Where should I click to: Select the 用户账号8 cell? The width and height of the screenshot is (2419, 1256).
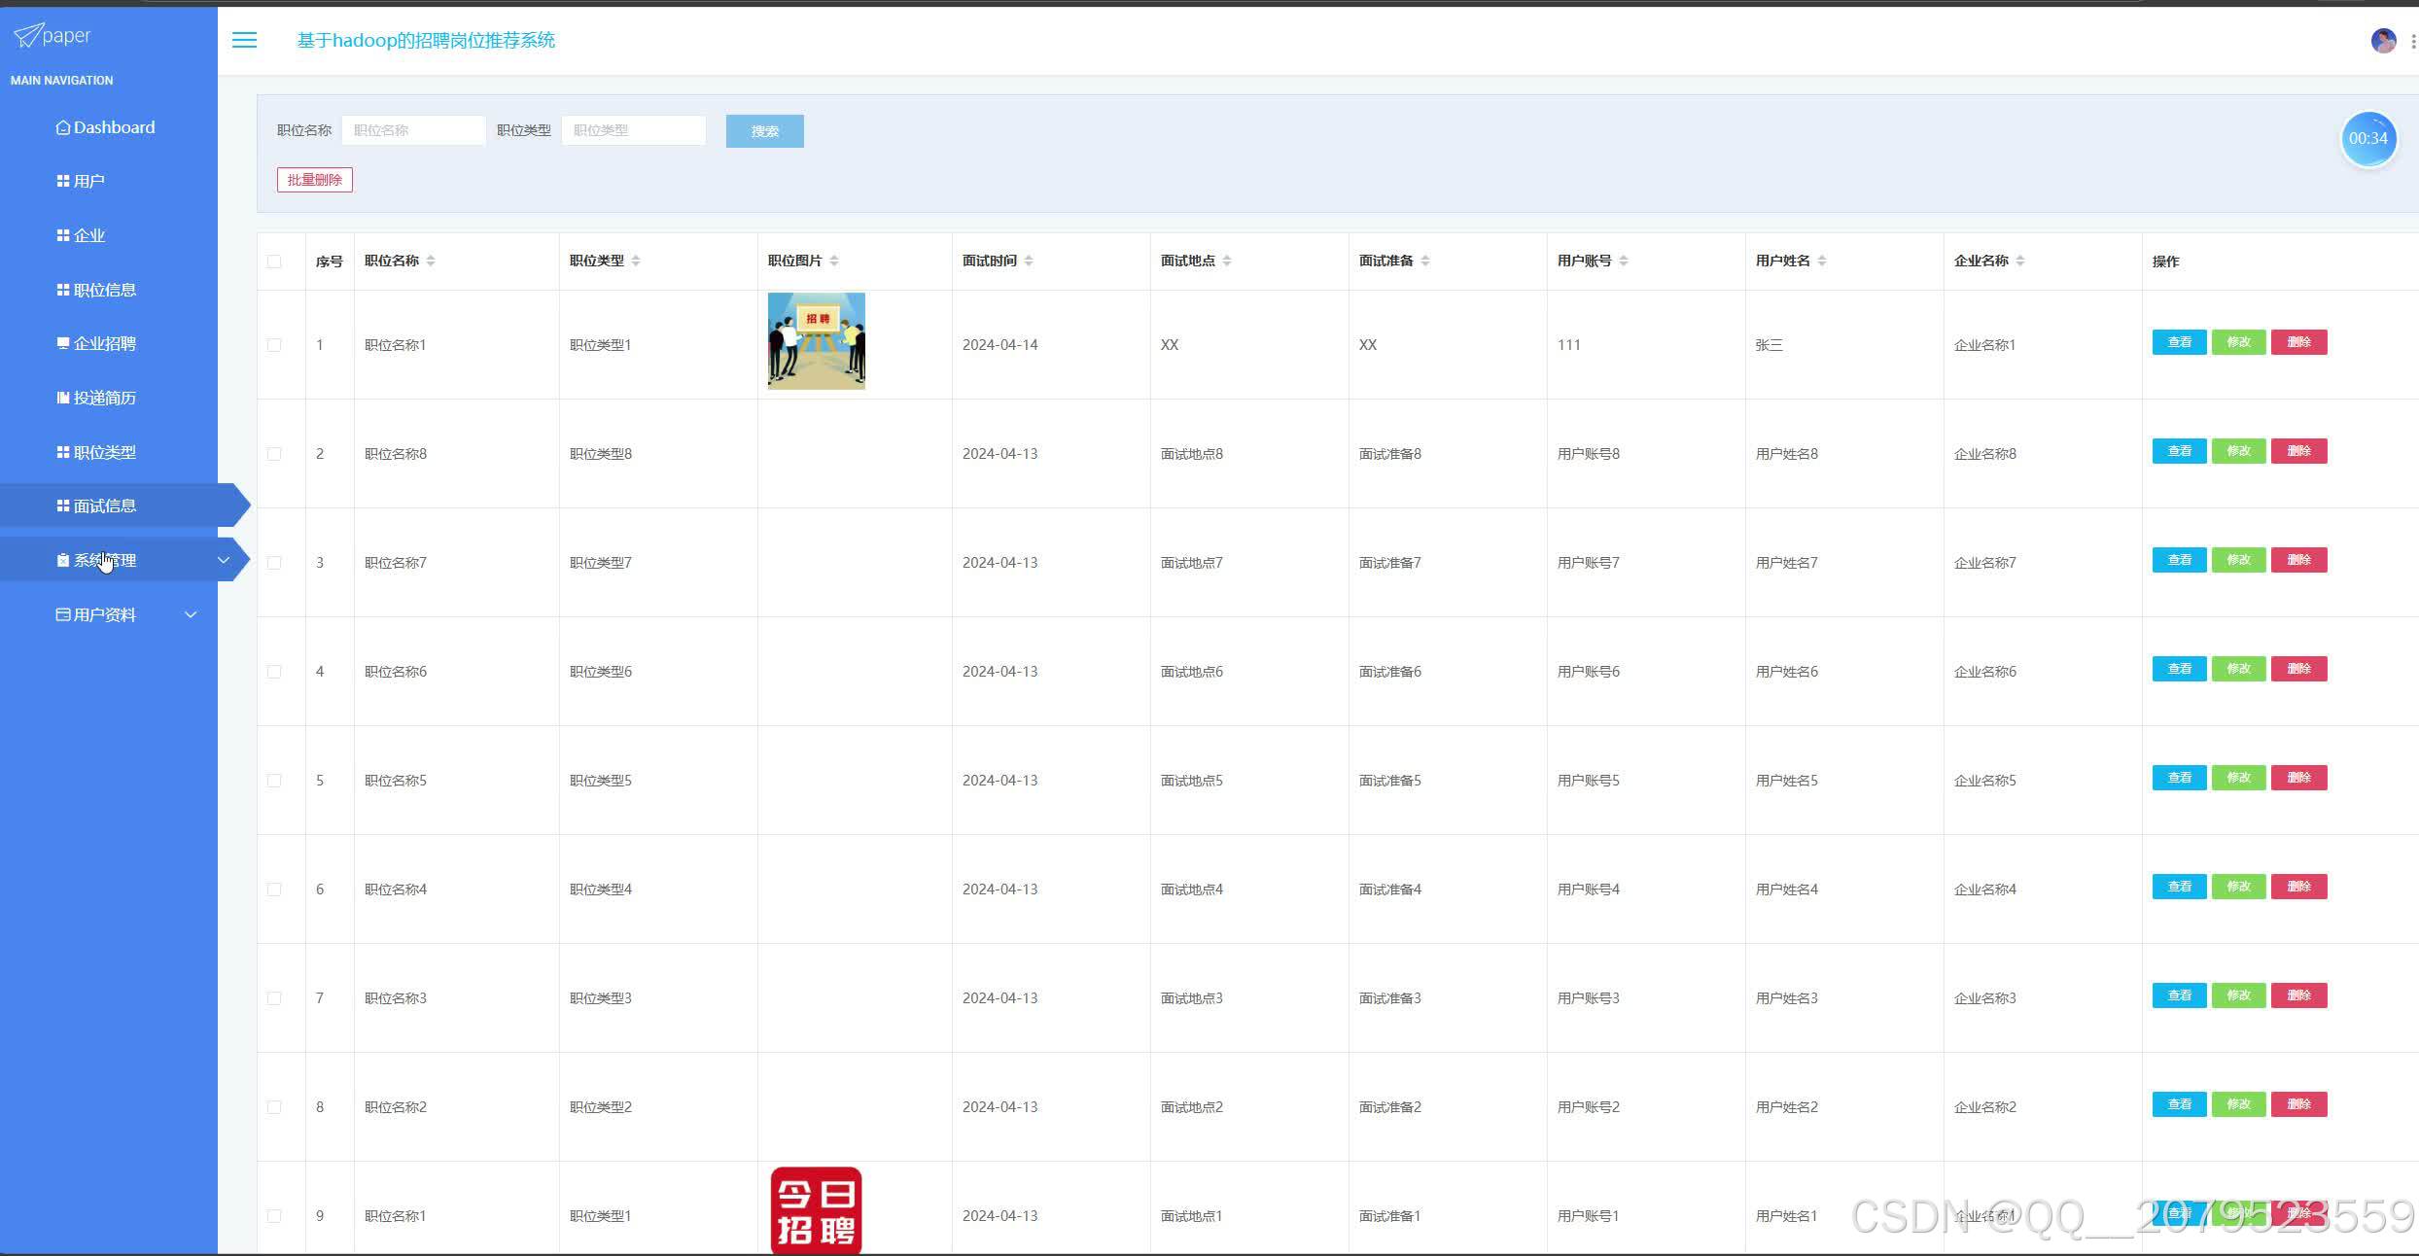1588,454
